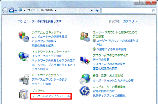
Task: Open 保護者による制限の設定 link
Action: pyautogui.click(x=111, y=49)
